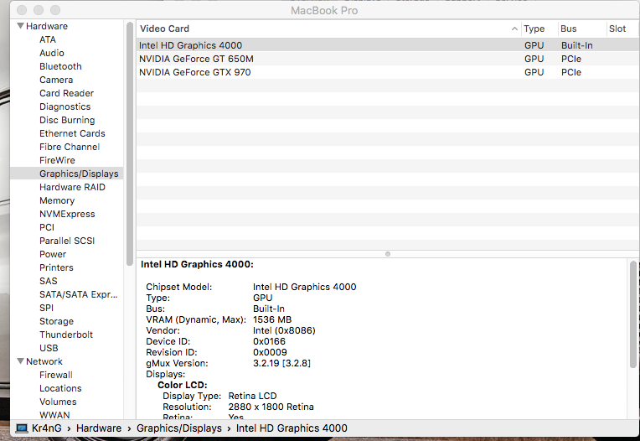
Task: Open Storage information
Action: [x=56, y=321]
